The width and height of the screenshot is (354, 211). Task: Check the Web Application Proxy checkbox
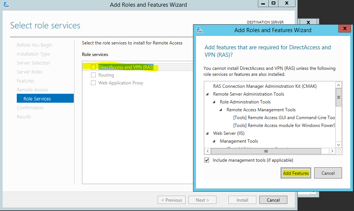point(93,83)
